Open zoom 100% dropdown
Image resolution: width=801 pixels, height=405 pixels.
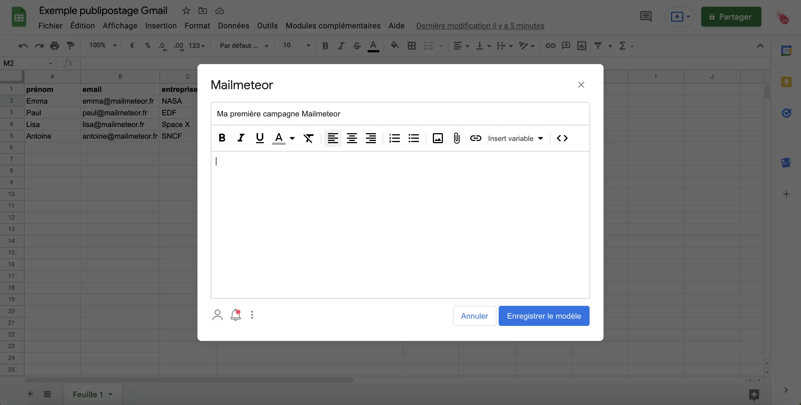click(x=103, y=45)
